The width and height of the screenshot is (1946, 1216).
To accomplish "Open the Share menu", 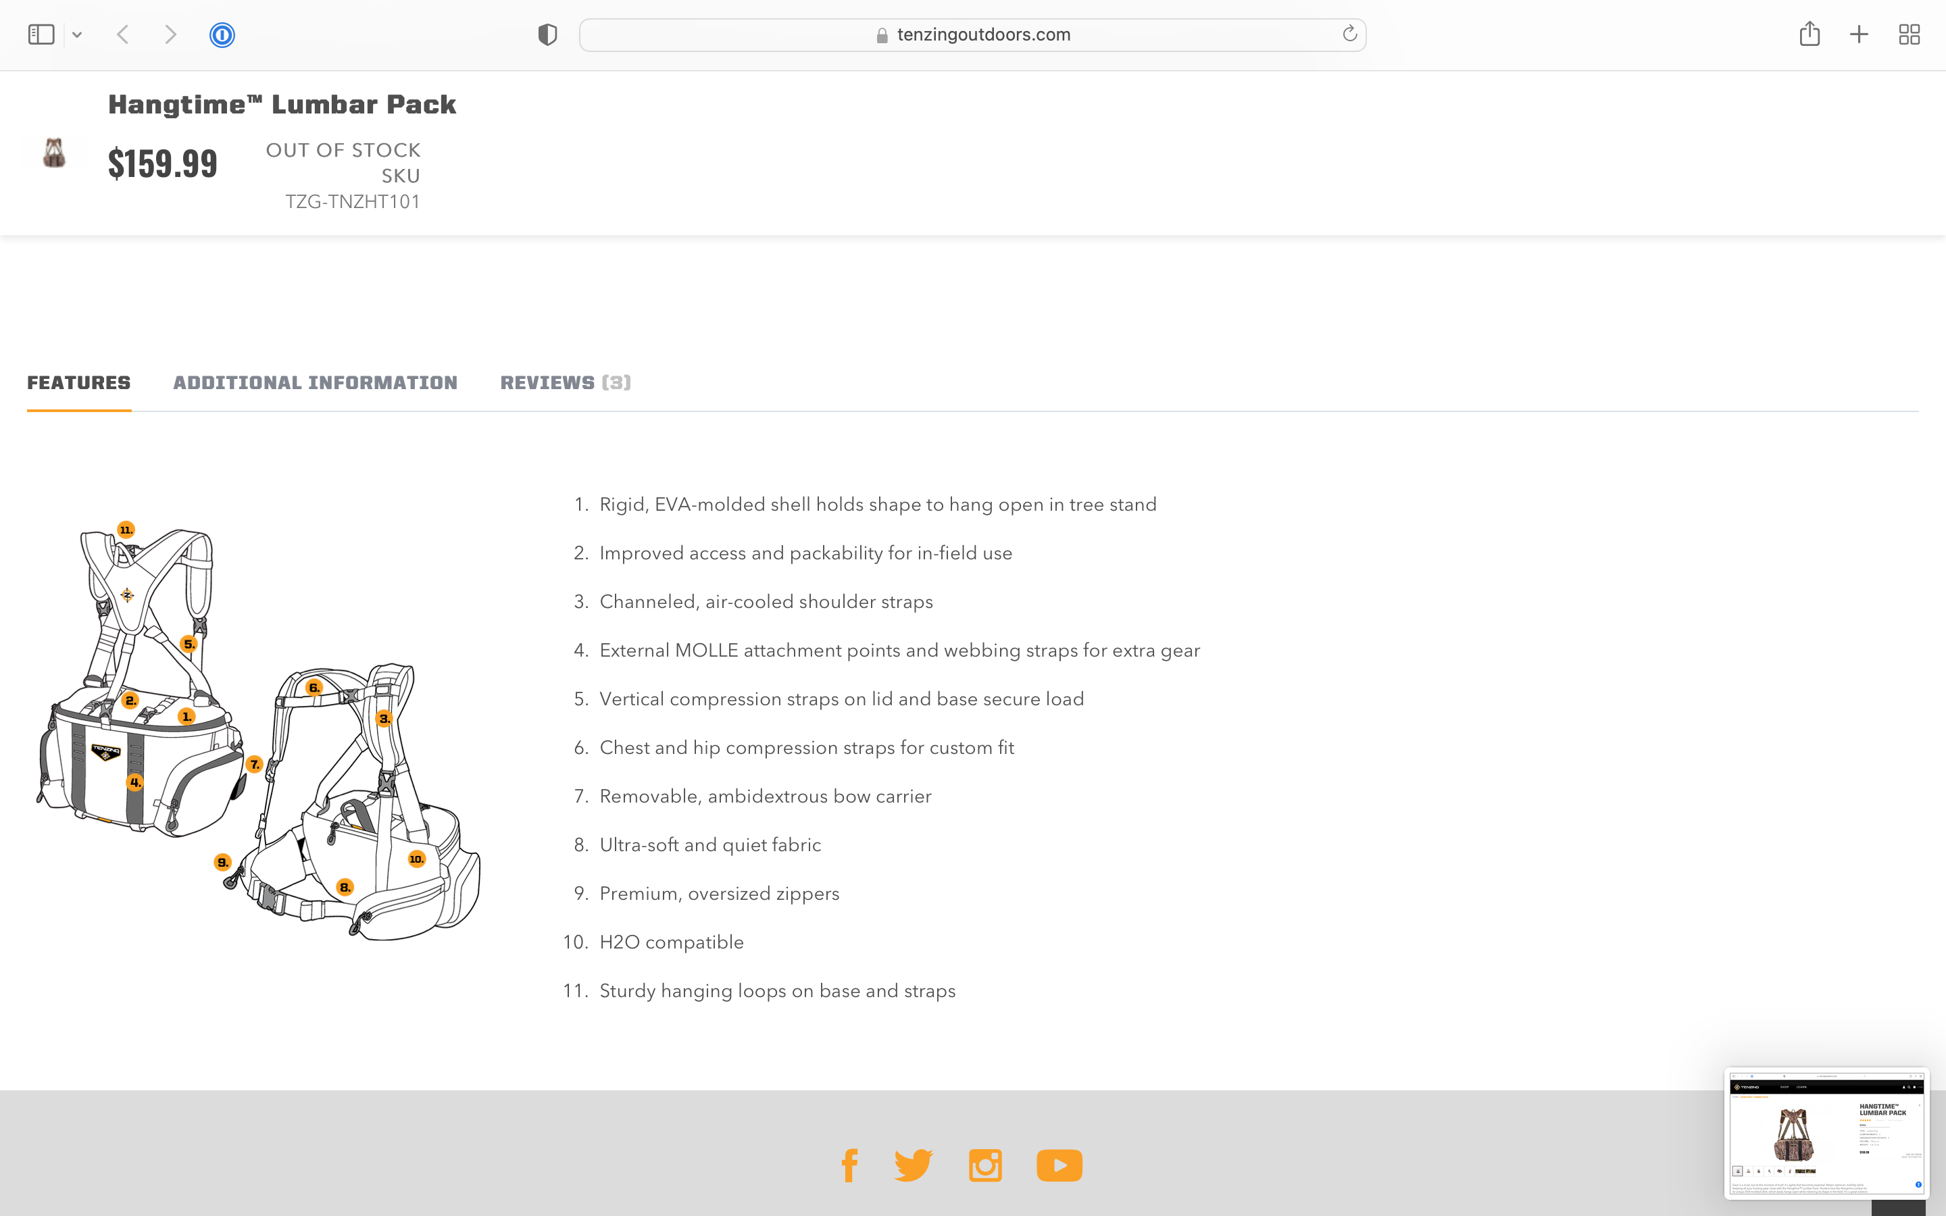I will 1810,34.
